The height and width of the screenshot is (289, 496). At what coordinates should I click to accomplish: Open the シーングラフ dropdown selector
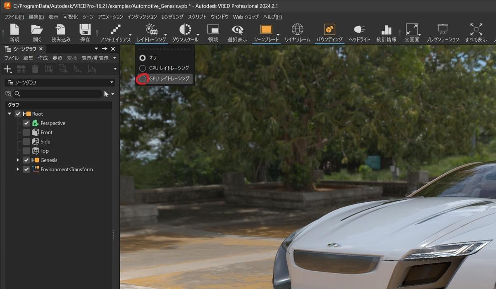pos(60,83)
